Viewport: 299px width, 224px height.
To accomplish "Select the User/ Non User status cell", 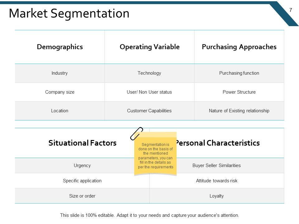I will (x=149, y=92).
